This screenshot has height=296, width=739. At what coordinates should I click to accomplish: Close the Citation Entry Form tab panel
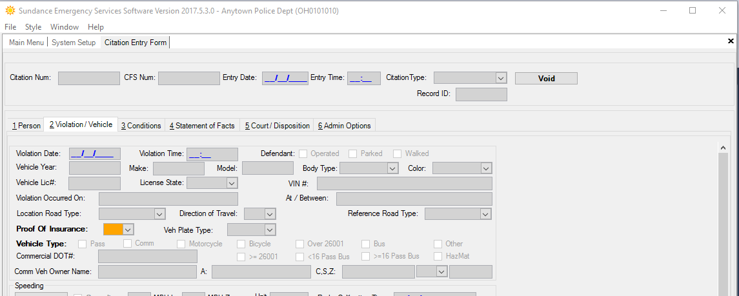[731, 41]
